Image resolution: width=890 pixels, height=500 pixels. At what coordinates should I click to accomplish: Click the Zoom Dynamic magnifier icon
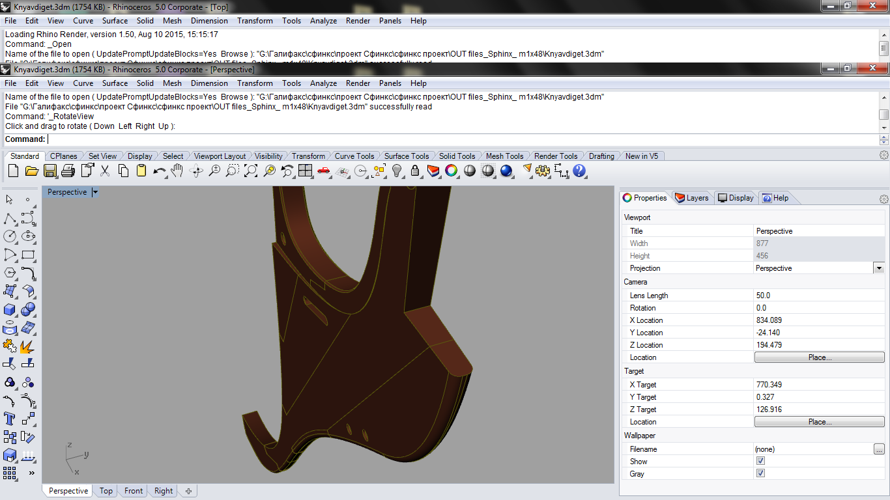click(214, 171)
